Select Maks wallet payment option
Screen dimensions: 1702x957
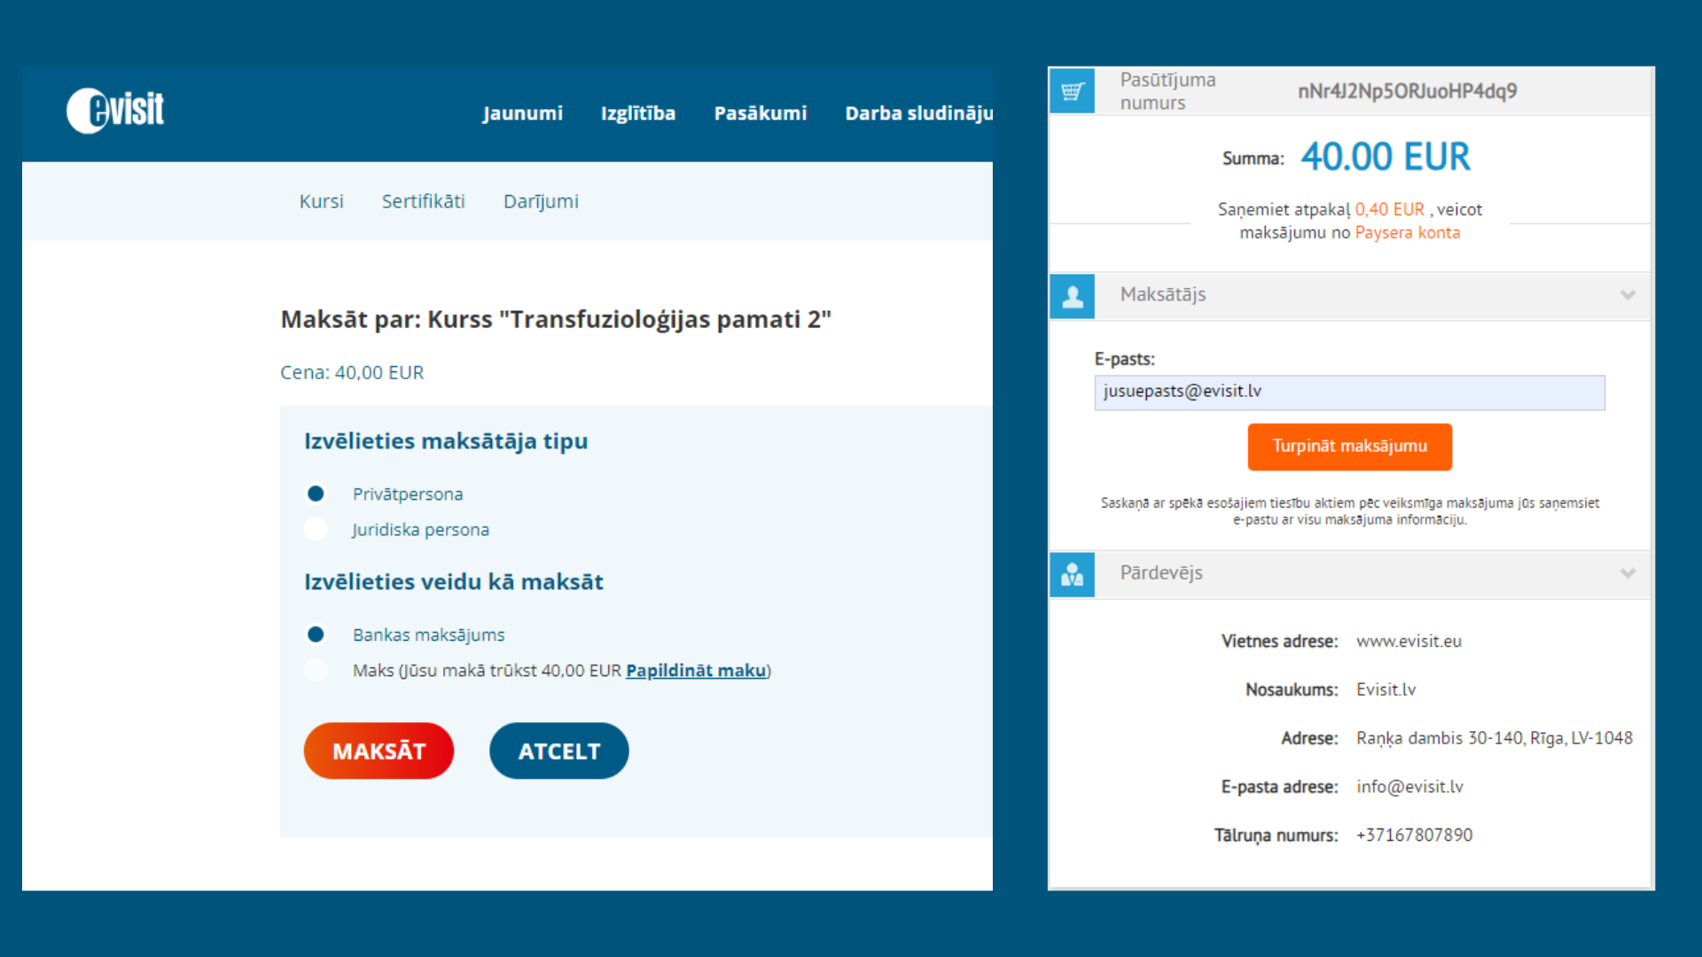click(x=316, y=670)
